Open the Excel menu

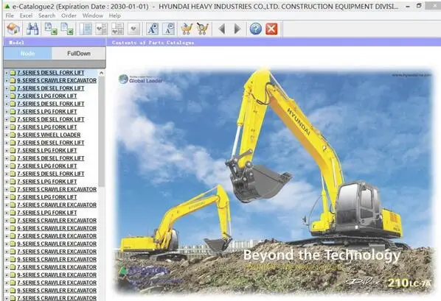pos(26,15)
